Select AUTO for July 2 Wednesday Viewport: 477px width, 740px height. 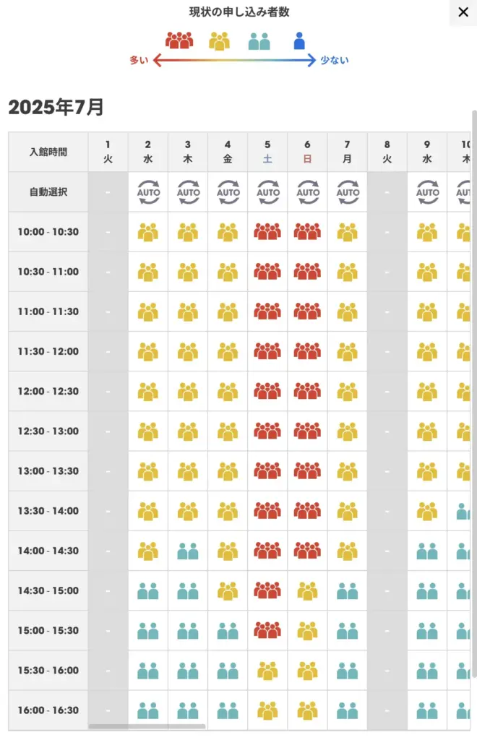pos(148,192)
